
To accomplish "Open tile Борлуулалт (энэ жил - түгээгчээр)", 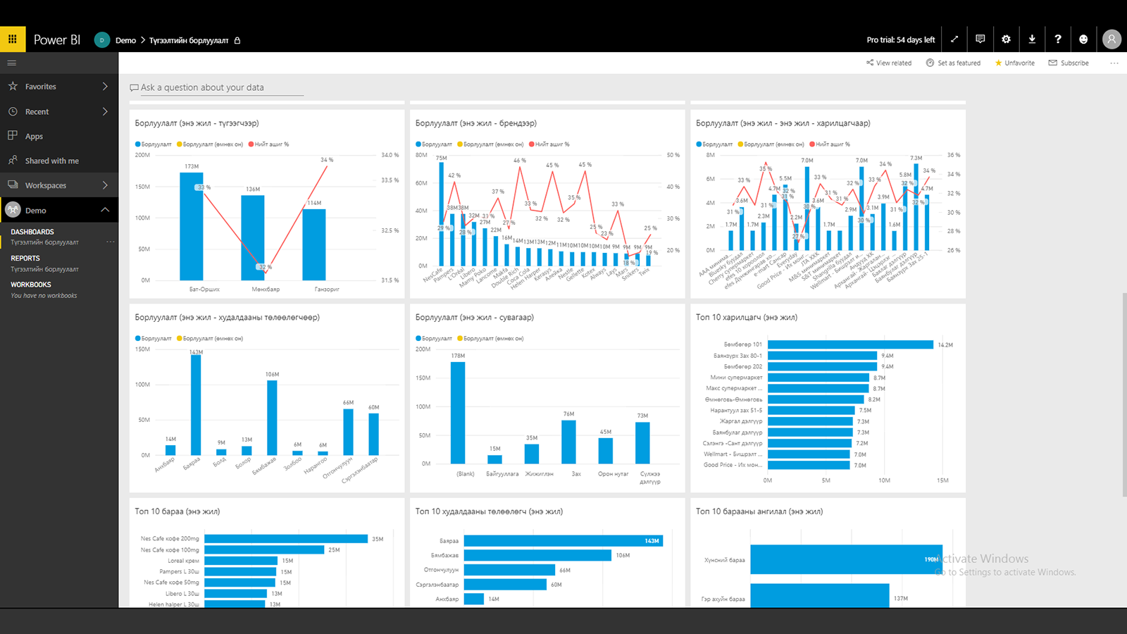I will click(x=267, y=203).
